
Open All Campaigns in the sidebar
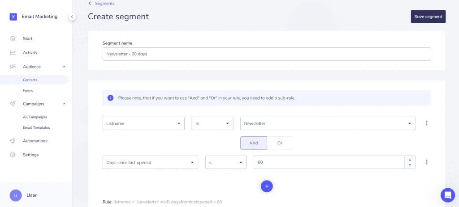click(x=35, y=117)
